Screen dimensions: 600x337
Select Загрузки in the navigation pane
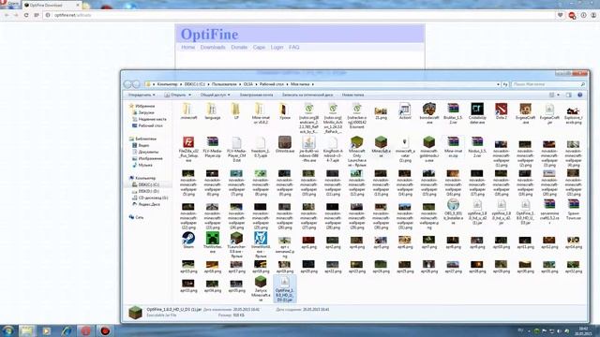pos(146,112)
